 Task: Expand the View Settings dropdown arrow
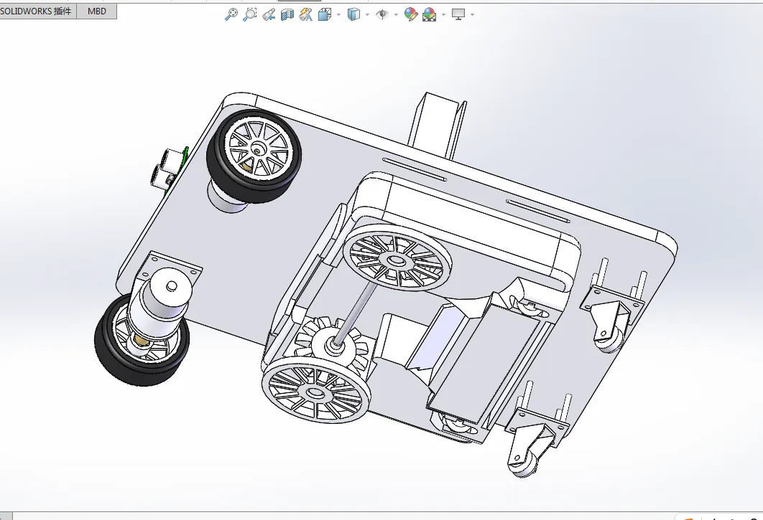[x=473, y=14]
